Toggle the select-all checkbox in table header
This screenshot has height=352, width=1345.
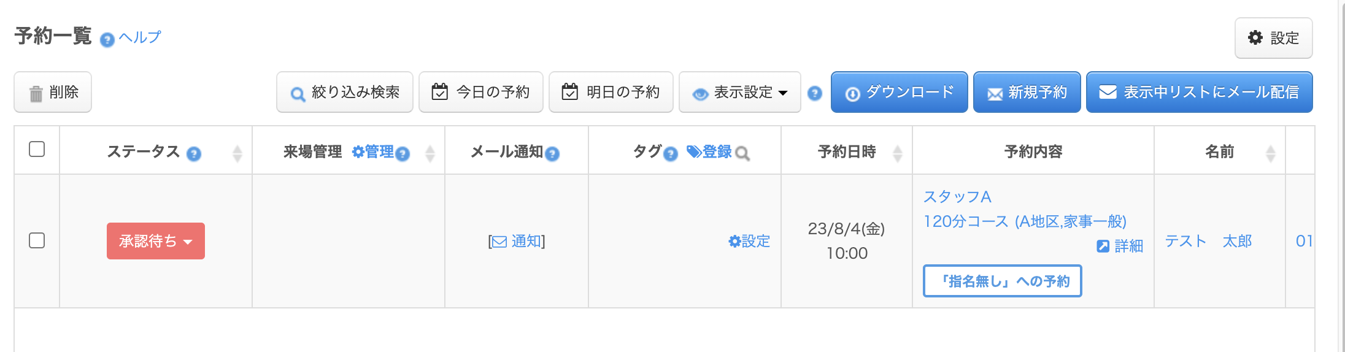(37, 149)
